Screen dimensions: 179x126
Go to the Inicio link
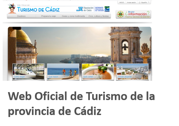tap(121, 3)
